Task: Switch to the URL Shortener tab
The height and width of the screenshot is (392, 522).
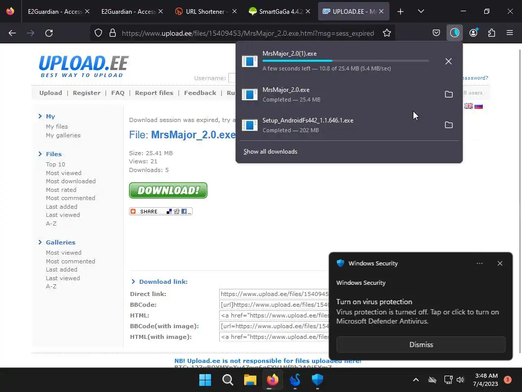Action: pos(205,11)
